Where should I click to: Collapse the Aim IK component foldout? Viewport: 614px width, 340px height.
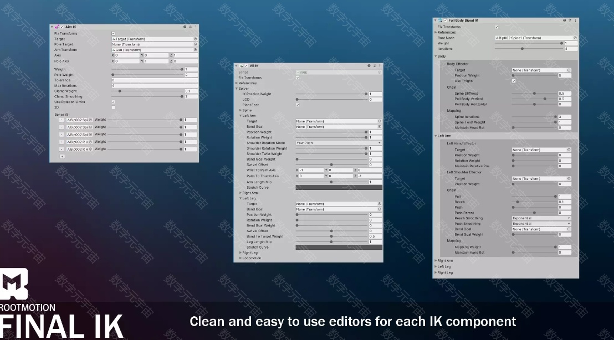coord(52,27)
